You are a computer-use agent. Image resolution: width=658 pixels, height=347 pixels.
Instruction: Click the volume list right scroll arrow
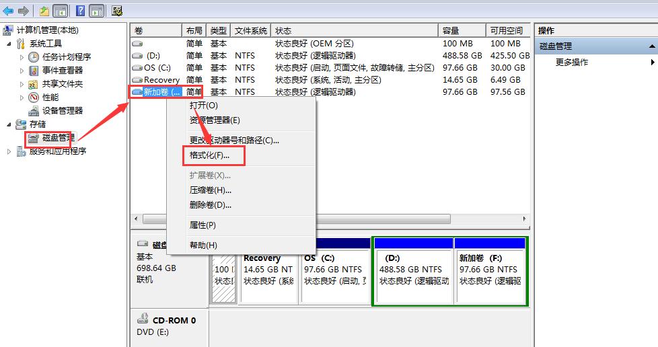pos(524,219)
